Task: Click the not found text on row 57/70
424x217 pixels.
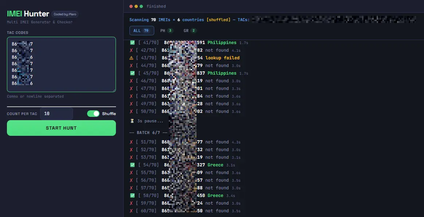Action: click(217, 188)
